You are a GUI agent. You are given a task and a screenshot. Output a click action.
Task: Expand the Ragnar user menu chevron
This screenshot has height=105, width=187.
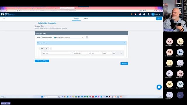(x=160, y=14)
